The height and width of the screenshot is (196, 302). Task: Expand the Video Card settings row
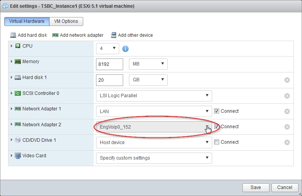12,156
